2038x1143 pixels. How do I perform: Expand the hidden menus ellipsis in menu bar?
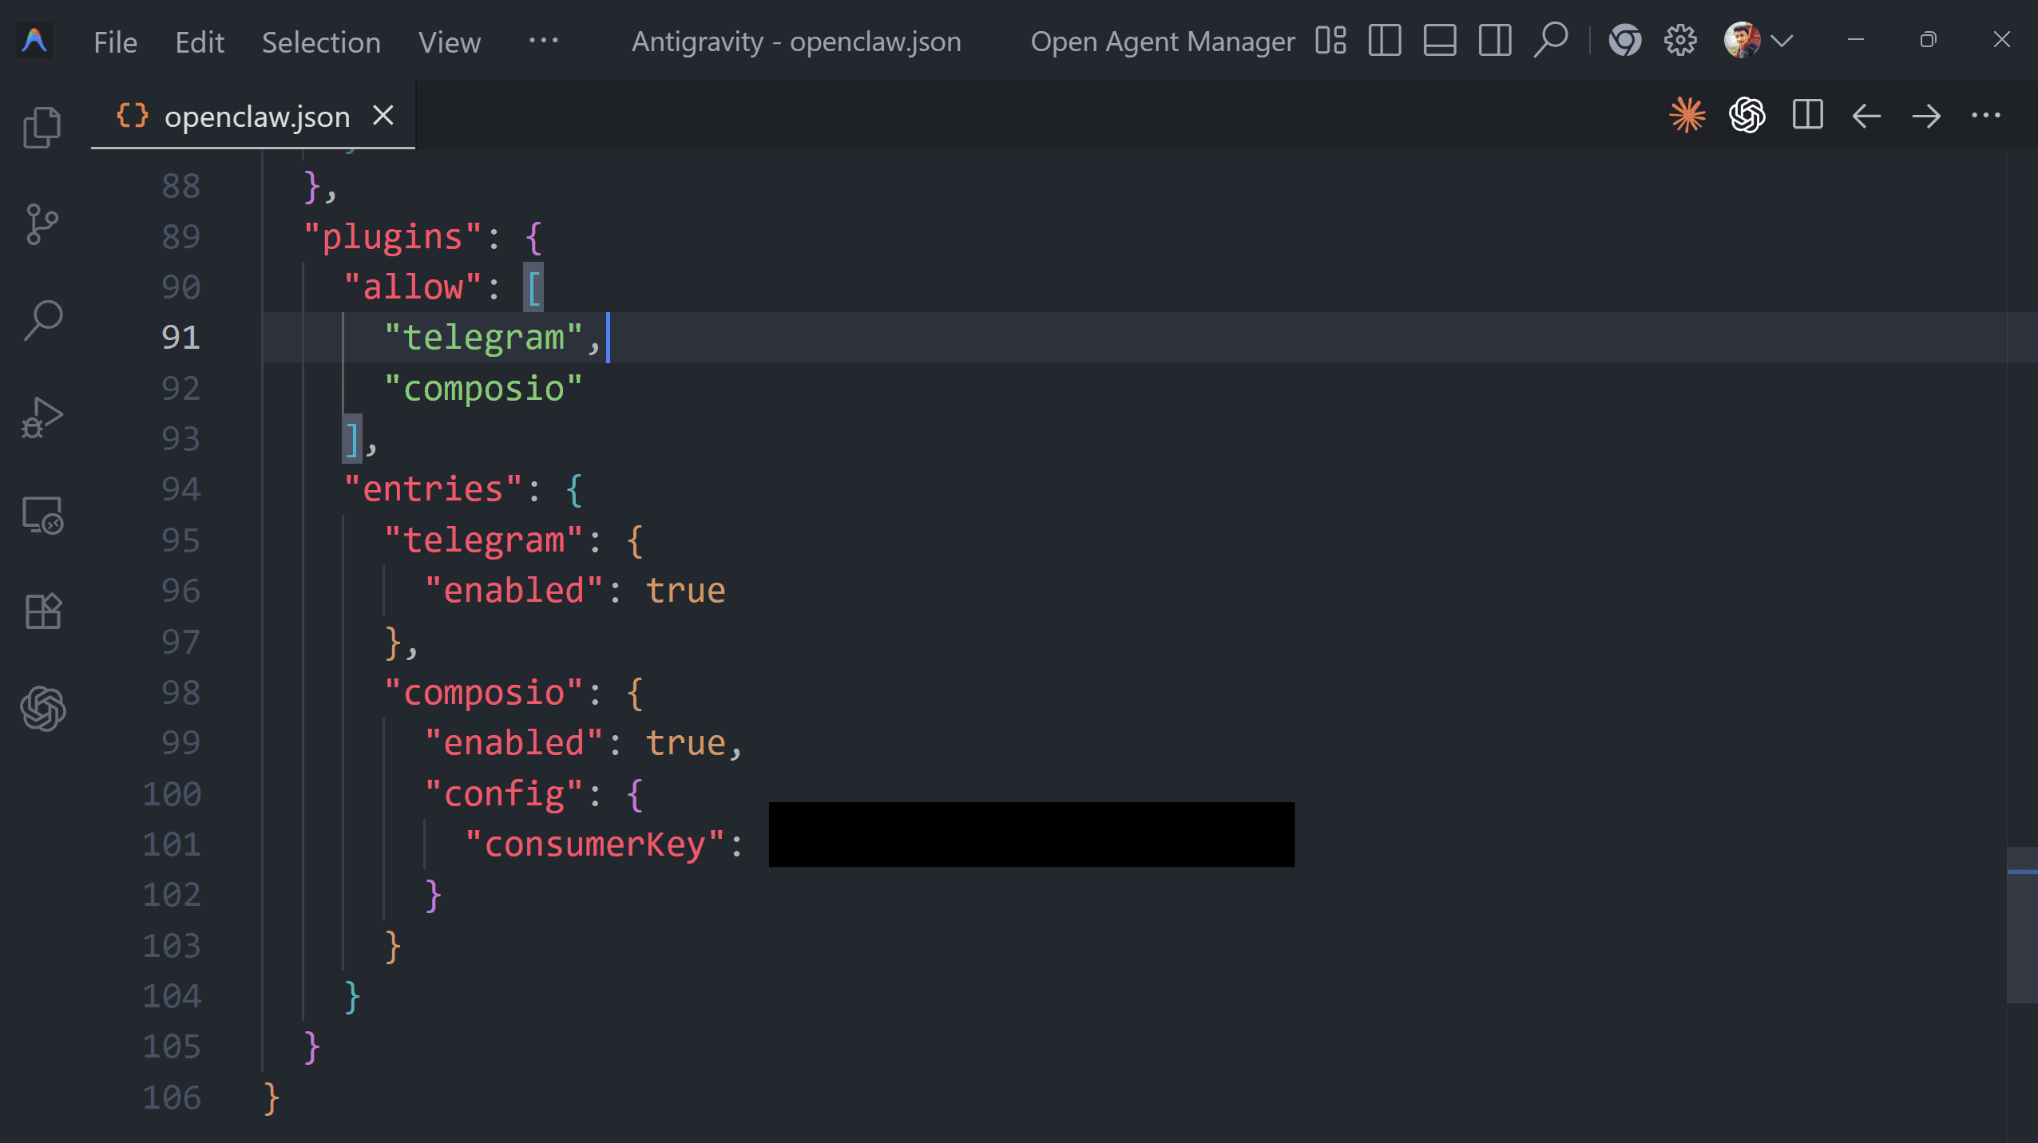543,41
